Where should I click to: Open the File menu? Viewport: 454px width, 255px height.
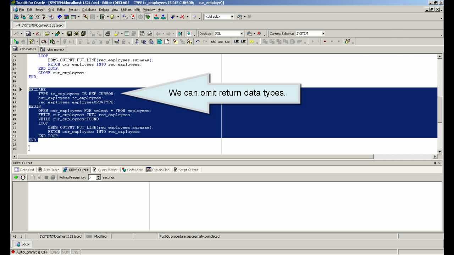21,10
